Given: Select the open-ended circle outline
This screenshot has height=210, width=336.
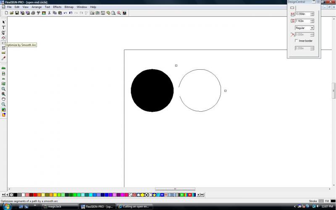Looking at the screenshot, I should pos(200,90).
